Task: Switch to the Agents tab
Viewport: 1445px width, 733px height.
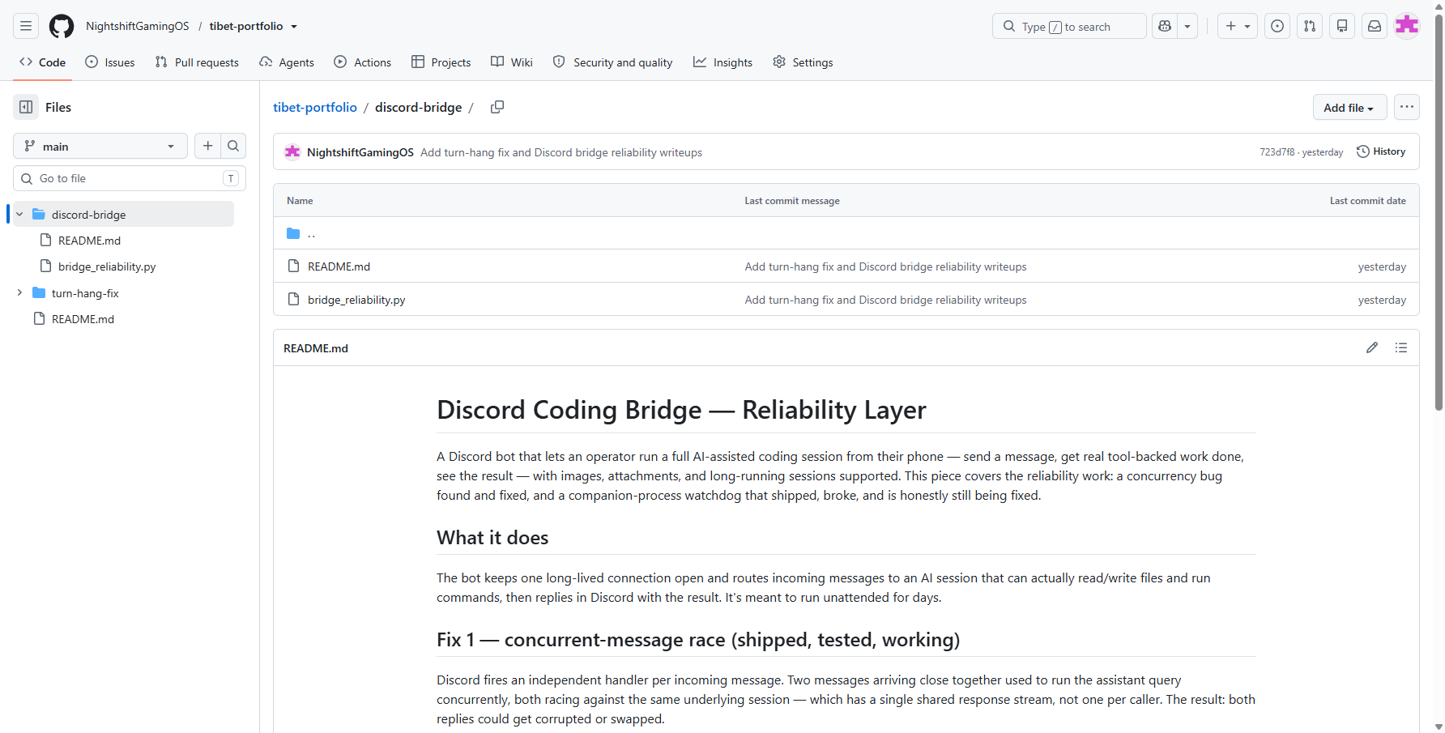Action: pos(287,62)
